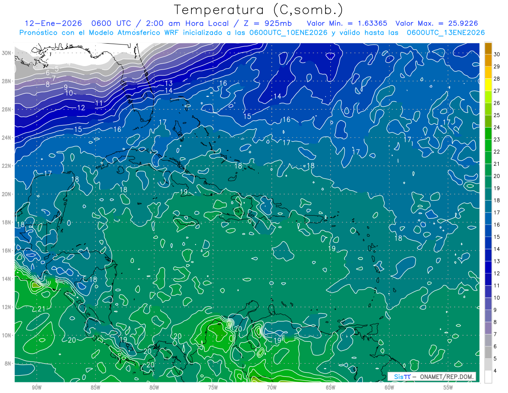508x393 pixels.
Task: Click the "14N" latitude axis label
Action: pyautogui.click(x=7, y=279)
